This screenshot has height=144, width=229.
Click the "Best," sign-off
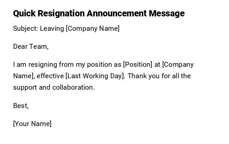click(x=21, y=106)
